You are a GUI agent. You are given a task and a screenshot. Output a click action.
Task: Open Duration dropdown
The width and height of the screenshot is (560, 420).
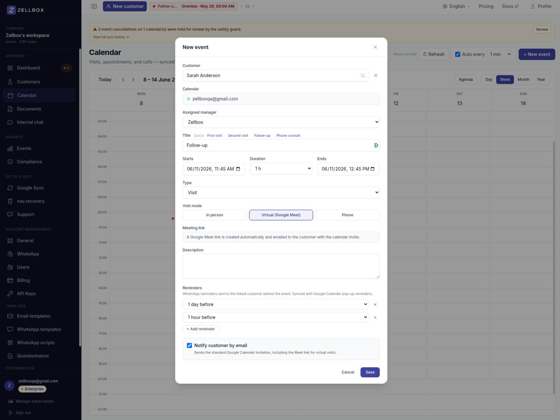click(x=281, y=169)
